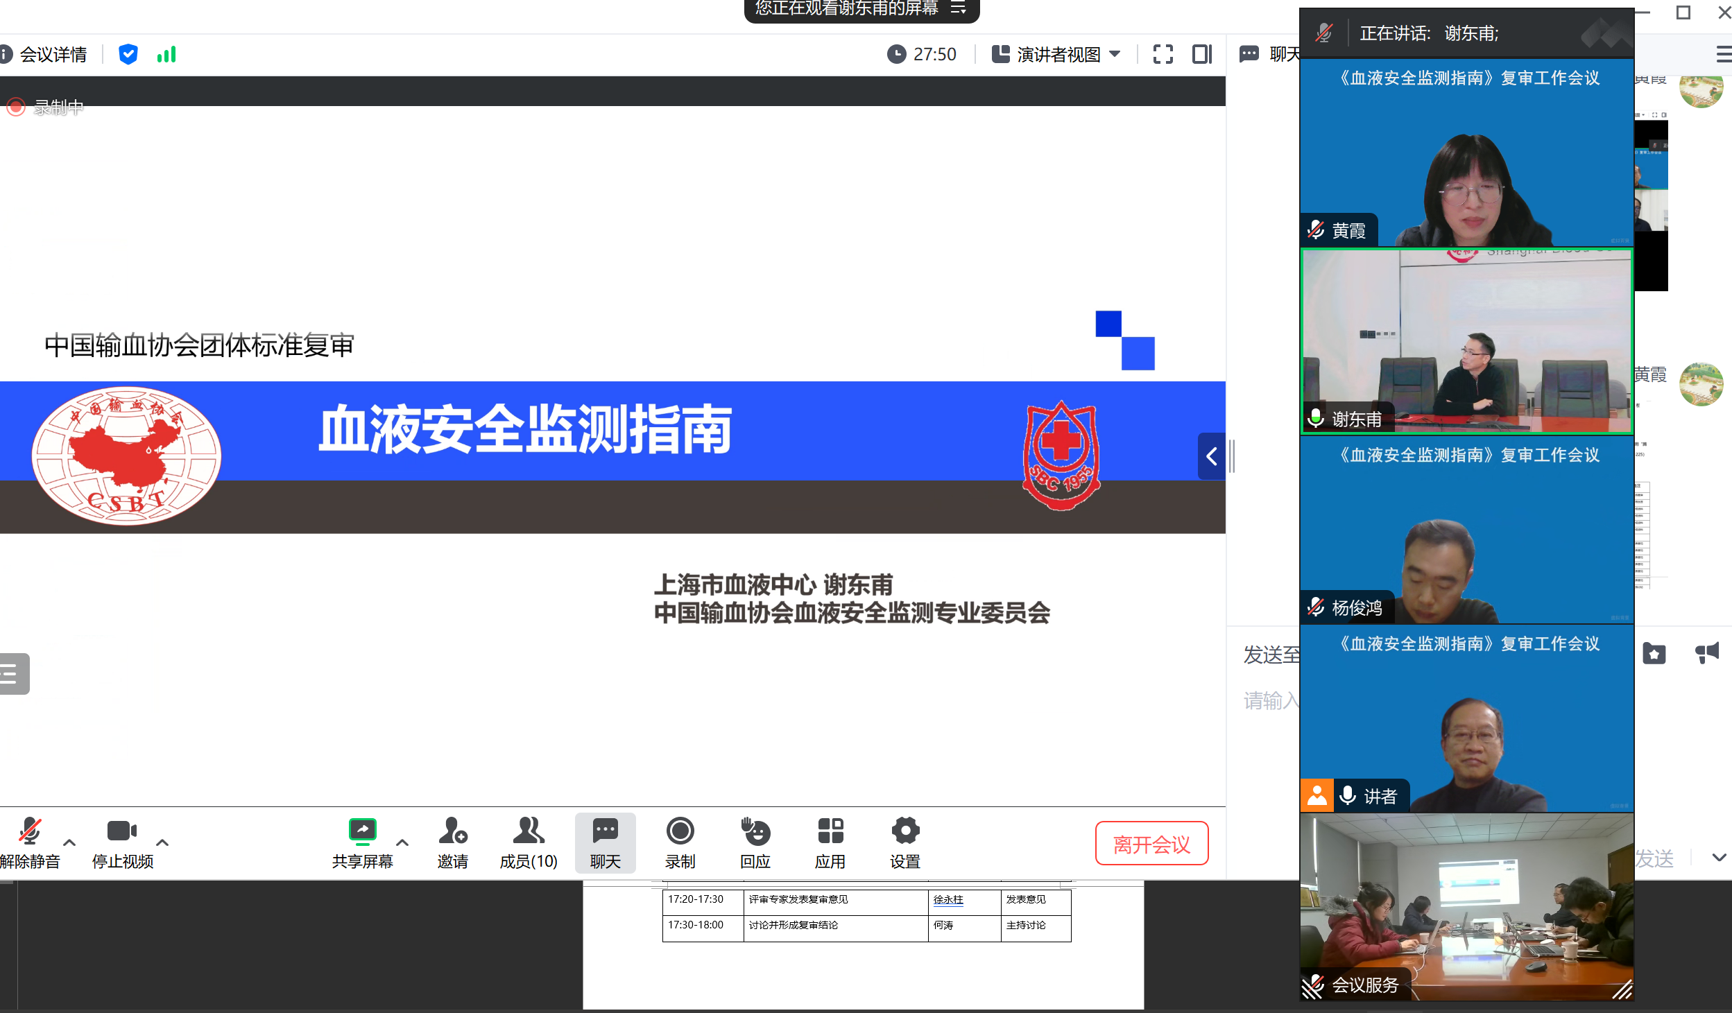This screenshot has height=1013, width=1732.
Task: Enter full screen mode
Action: pos(1163,54)
